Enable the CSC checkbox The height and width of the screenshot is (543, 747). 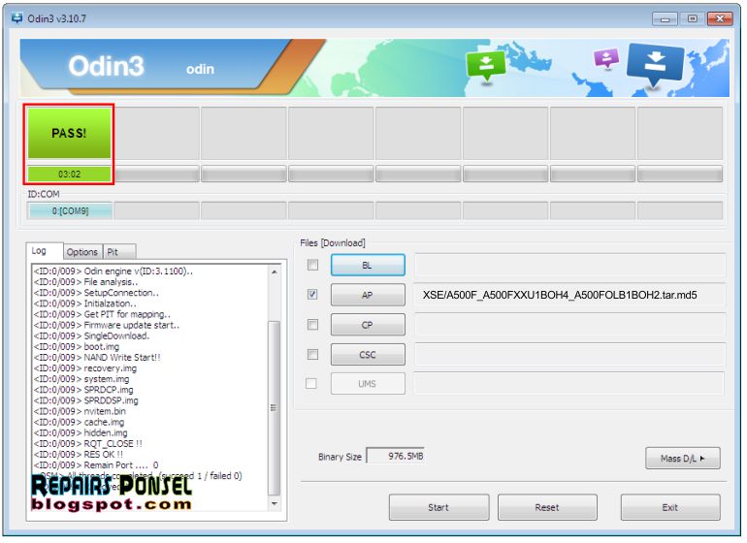coord(312,354)
